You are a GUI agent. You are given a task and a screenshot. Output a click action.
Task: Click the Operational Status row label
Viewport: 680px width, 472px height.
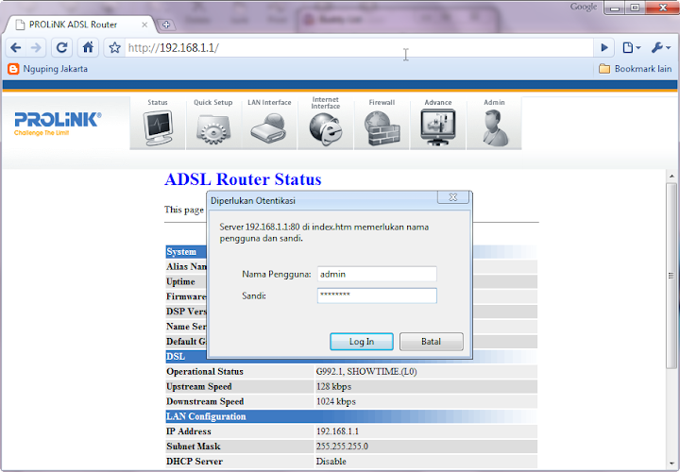coord(205,371)
